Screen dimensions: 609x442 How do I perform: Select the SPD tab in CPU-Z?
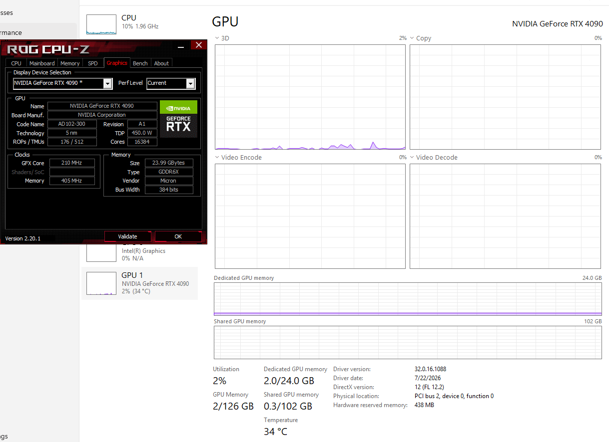click(93, 63)
